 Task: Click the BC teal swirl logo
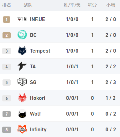[x=22, y=35]
